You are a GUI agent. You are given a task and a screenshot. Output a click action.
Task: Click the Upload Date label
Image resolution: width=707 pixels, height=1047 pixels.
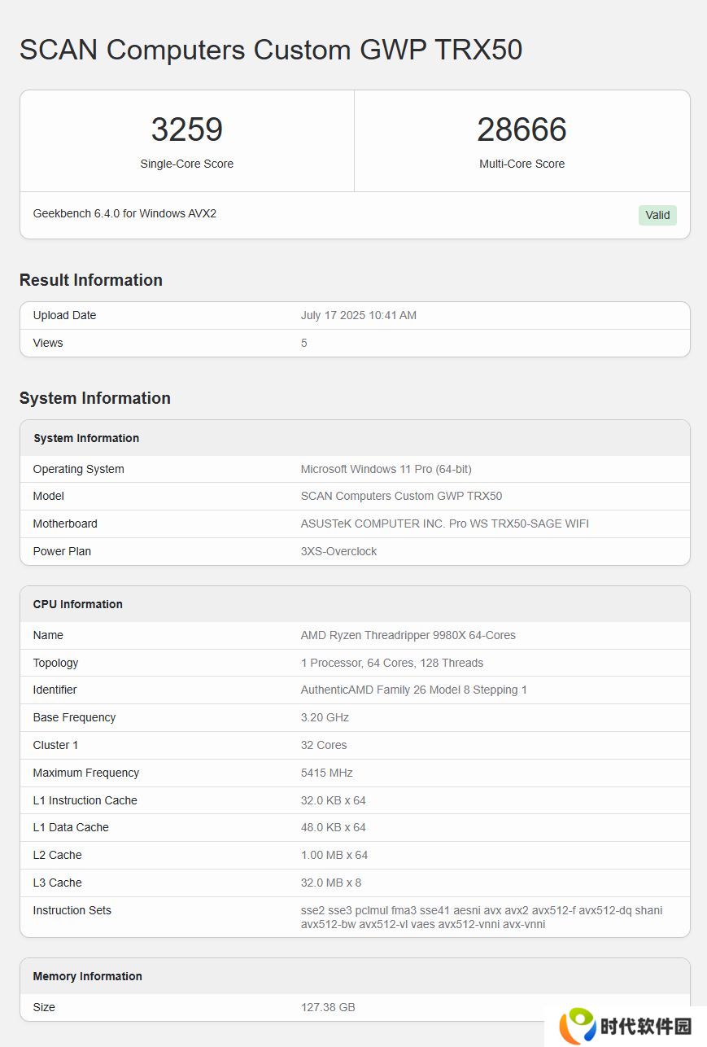(x=64, y=315)
